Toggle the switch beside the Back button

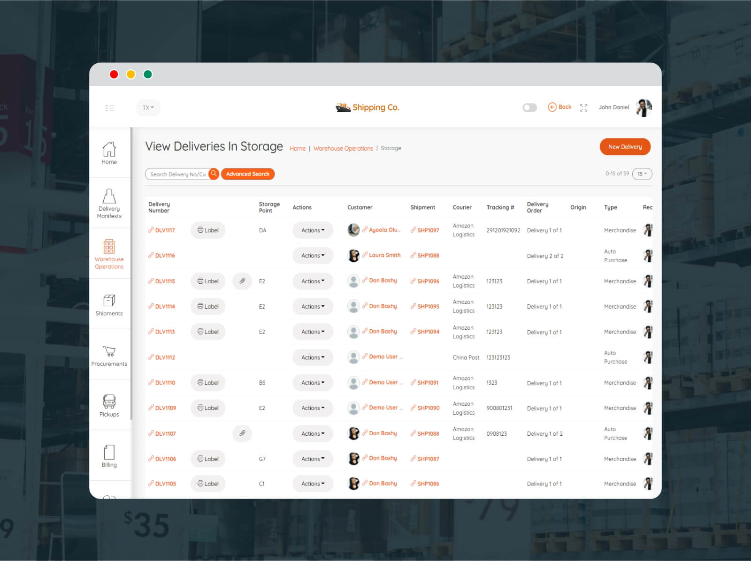coord(529,108)
